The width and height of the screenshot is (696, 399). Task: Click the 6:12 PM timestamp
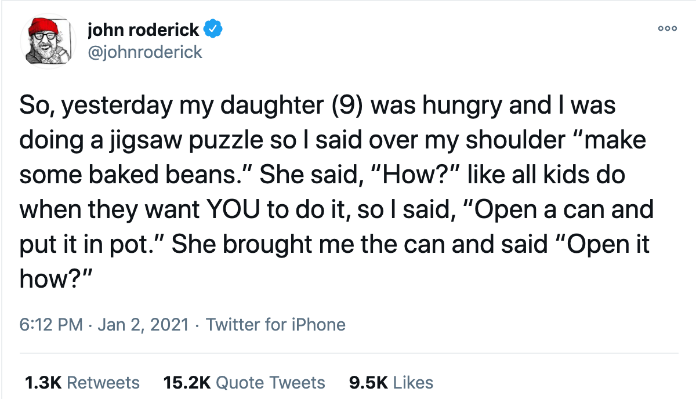52,325
